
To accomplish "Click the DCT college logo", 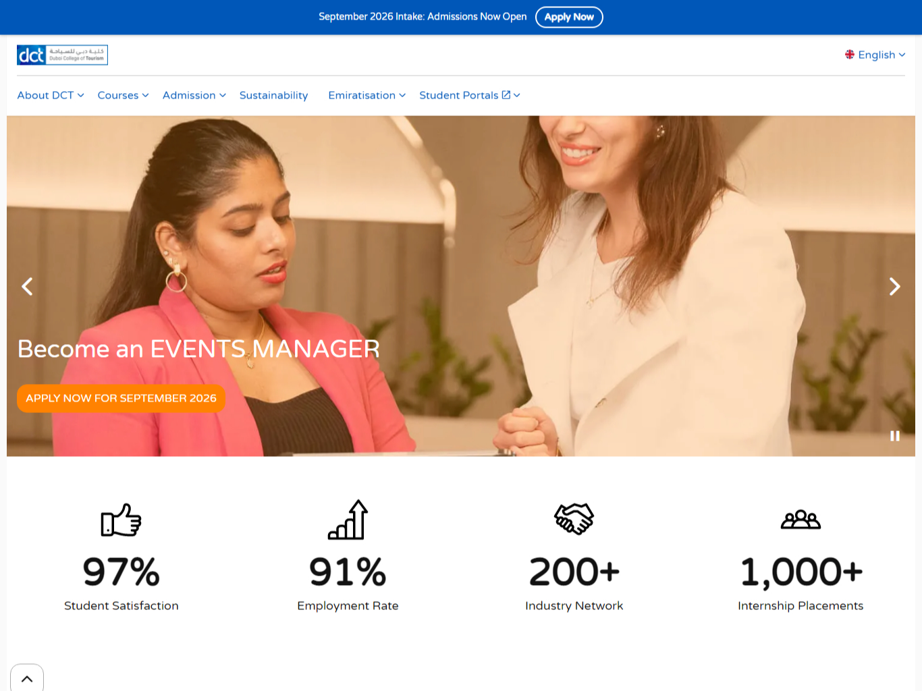I will tap(62, 55).
